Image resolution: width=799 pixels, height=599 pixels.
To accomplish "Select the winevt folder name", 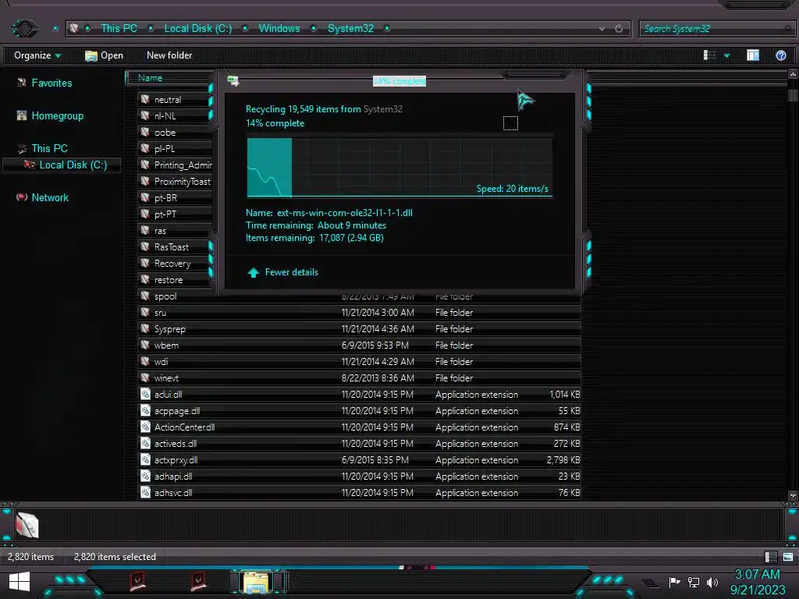I will 166,378.
